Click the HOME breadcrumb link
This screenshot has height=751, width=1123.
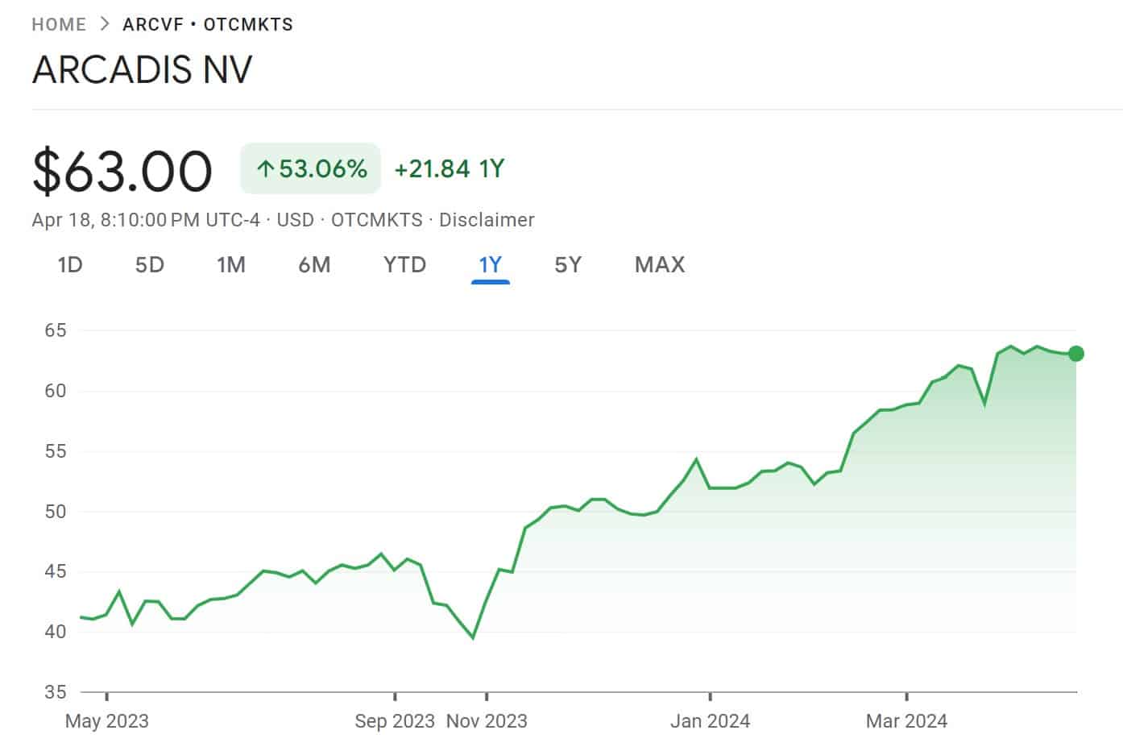pos(59,24)
